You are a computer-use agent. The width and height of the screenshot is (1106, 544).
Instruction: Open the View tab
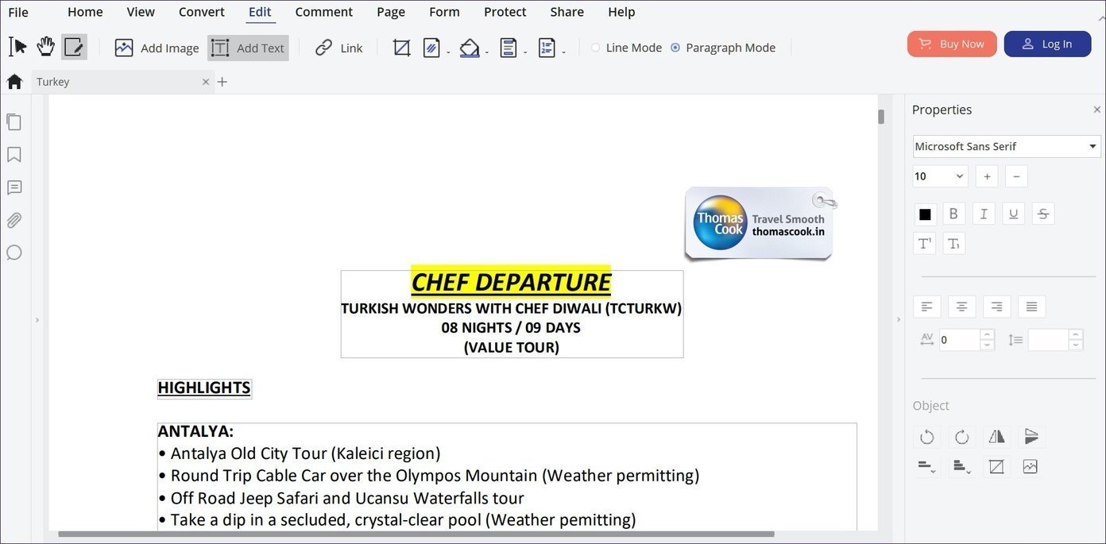[141, 12]
